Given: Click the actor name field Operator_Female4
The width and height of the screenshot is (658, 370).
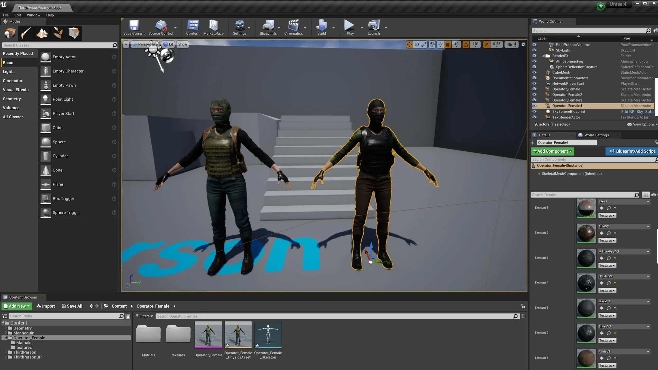Looking at the screenshot, I should (x=566, y=143).
